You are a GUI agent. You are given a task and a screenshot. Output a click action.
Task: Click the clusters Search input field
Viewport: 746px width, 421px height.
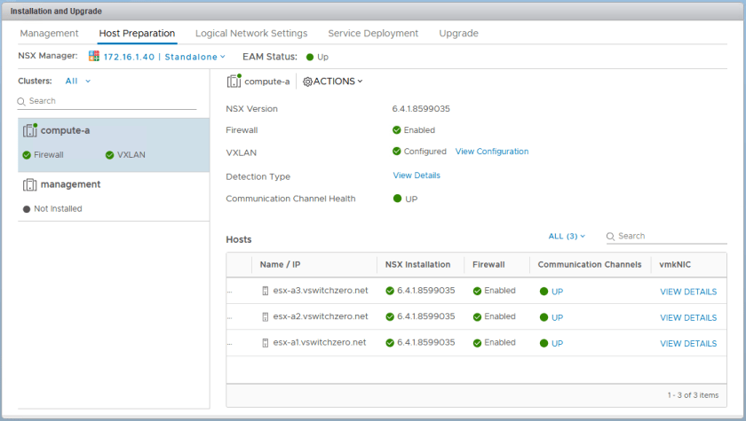[x=111, y=101]
